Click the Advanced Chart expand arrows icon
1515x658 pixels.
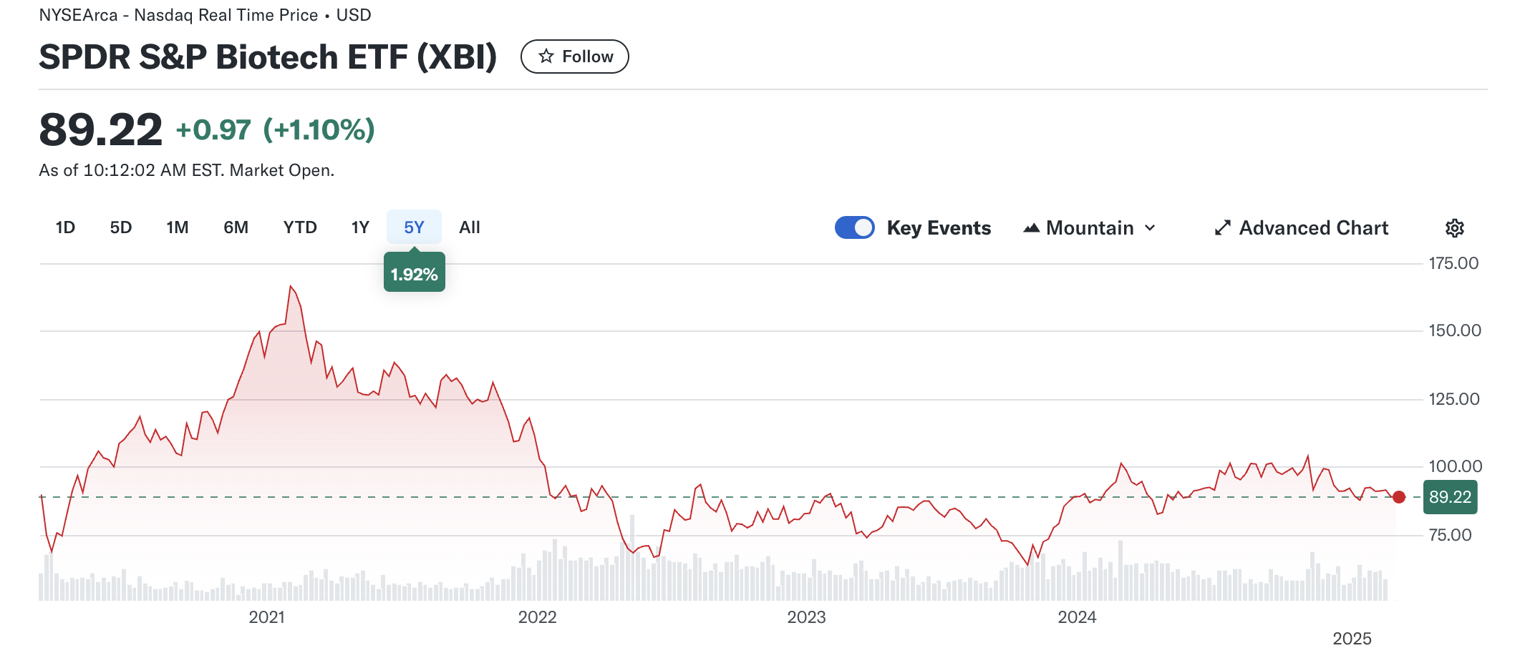(x=1222, y=228)
